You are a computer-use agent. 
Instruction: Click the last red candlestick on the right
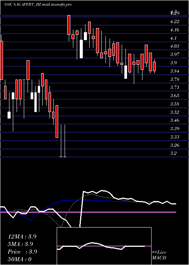(x=154, y=66)
